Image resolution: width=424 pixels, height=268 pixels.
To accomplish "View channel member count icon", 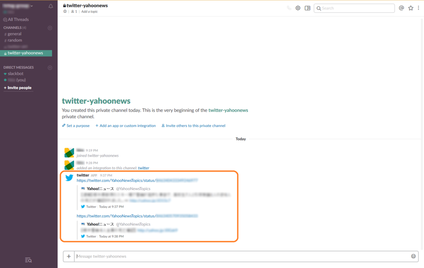I will click(x=74, y=11).
